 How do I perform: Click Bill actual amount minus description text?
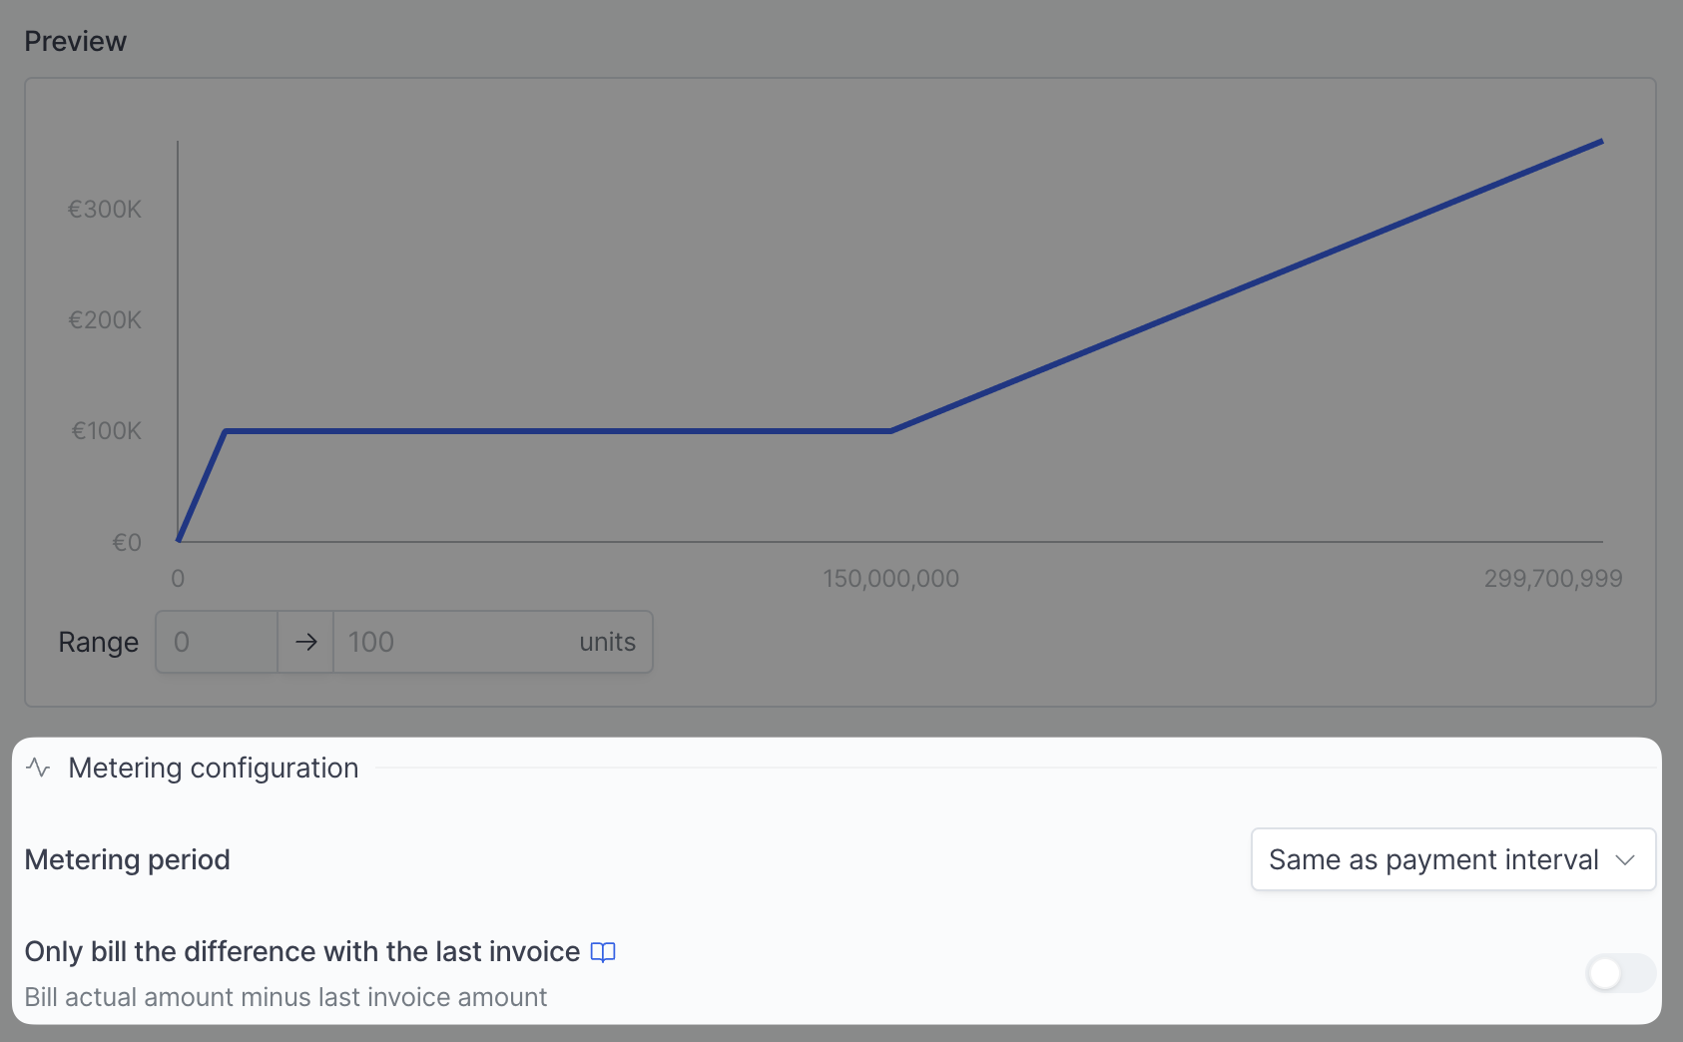(x=285, y=997)
